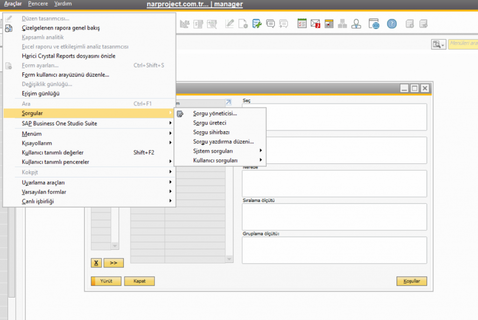This screenshot has height=320, width=478.
Task: Click the Menüleri ara search field
Action: pyautogui.click(x=463, y=44)
